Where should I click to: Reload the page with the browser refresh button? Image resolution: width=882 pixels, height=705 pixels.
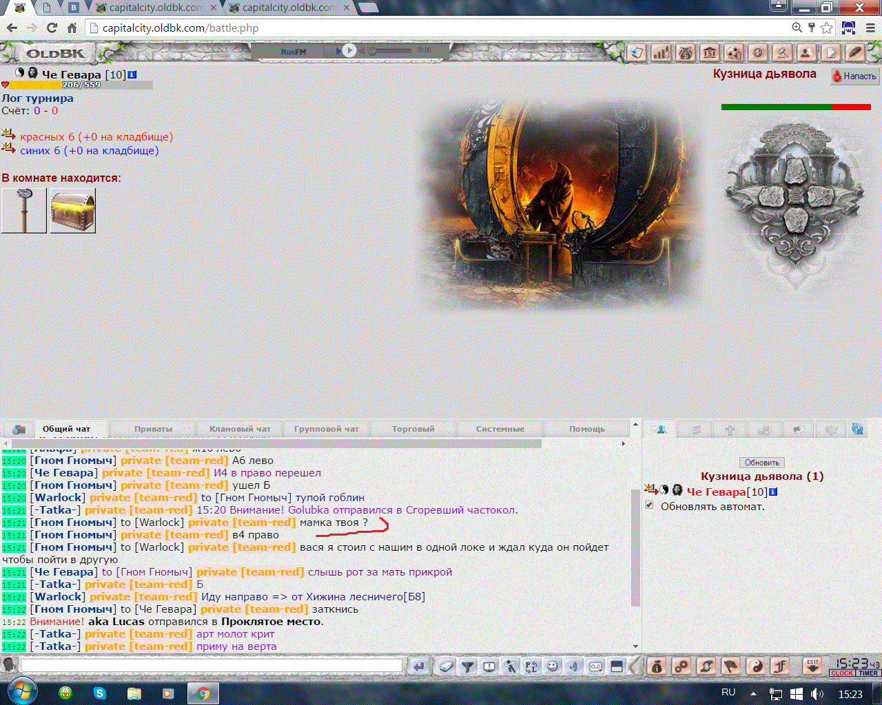click(52, 28)
